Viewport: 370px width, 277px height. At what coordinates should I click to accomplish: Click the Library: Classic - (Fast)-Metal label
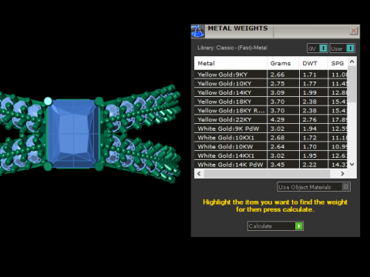(x=232, y=48)
